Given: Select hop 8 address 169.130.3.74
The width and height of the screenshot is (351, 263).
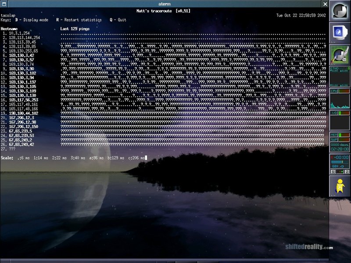Looking at the screenshot, I should (21, 64).
